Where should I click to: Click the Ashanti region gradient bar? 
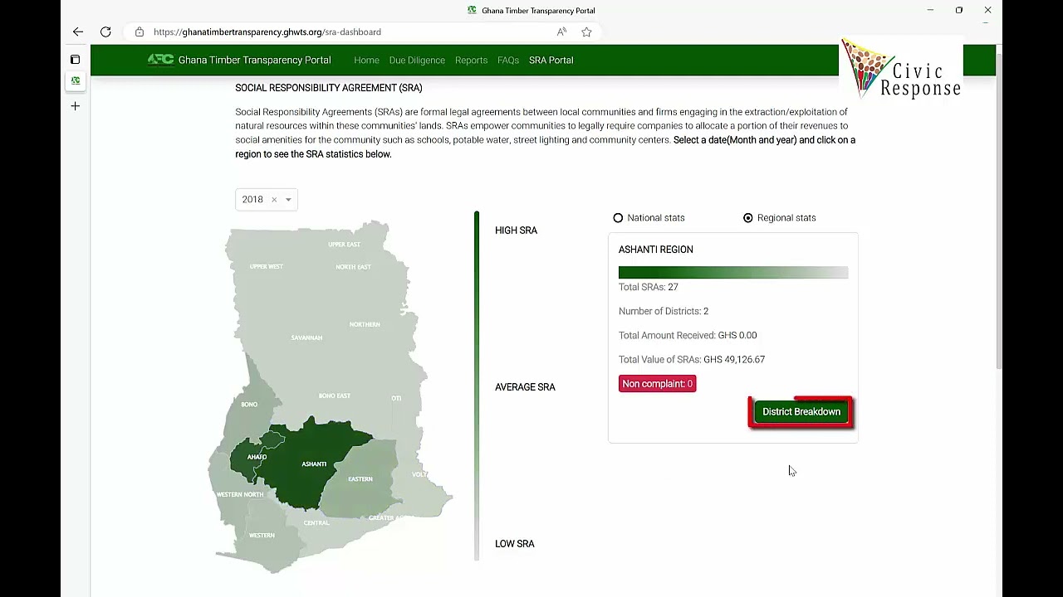coord(733,273)
